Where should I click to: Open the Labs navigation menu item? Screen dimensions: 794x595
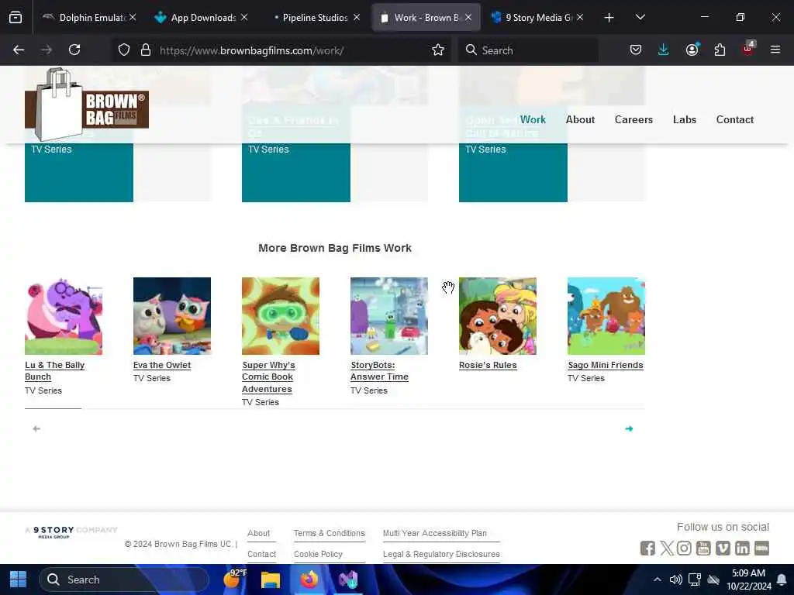click(684, 119)
